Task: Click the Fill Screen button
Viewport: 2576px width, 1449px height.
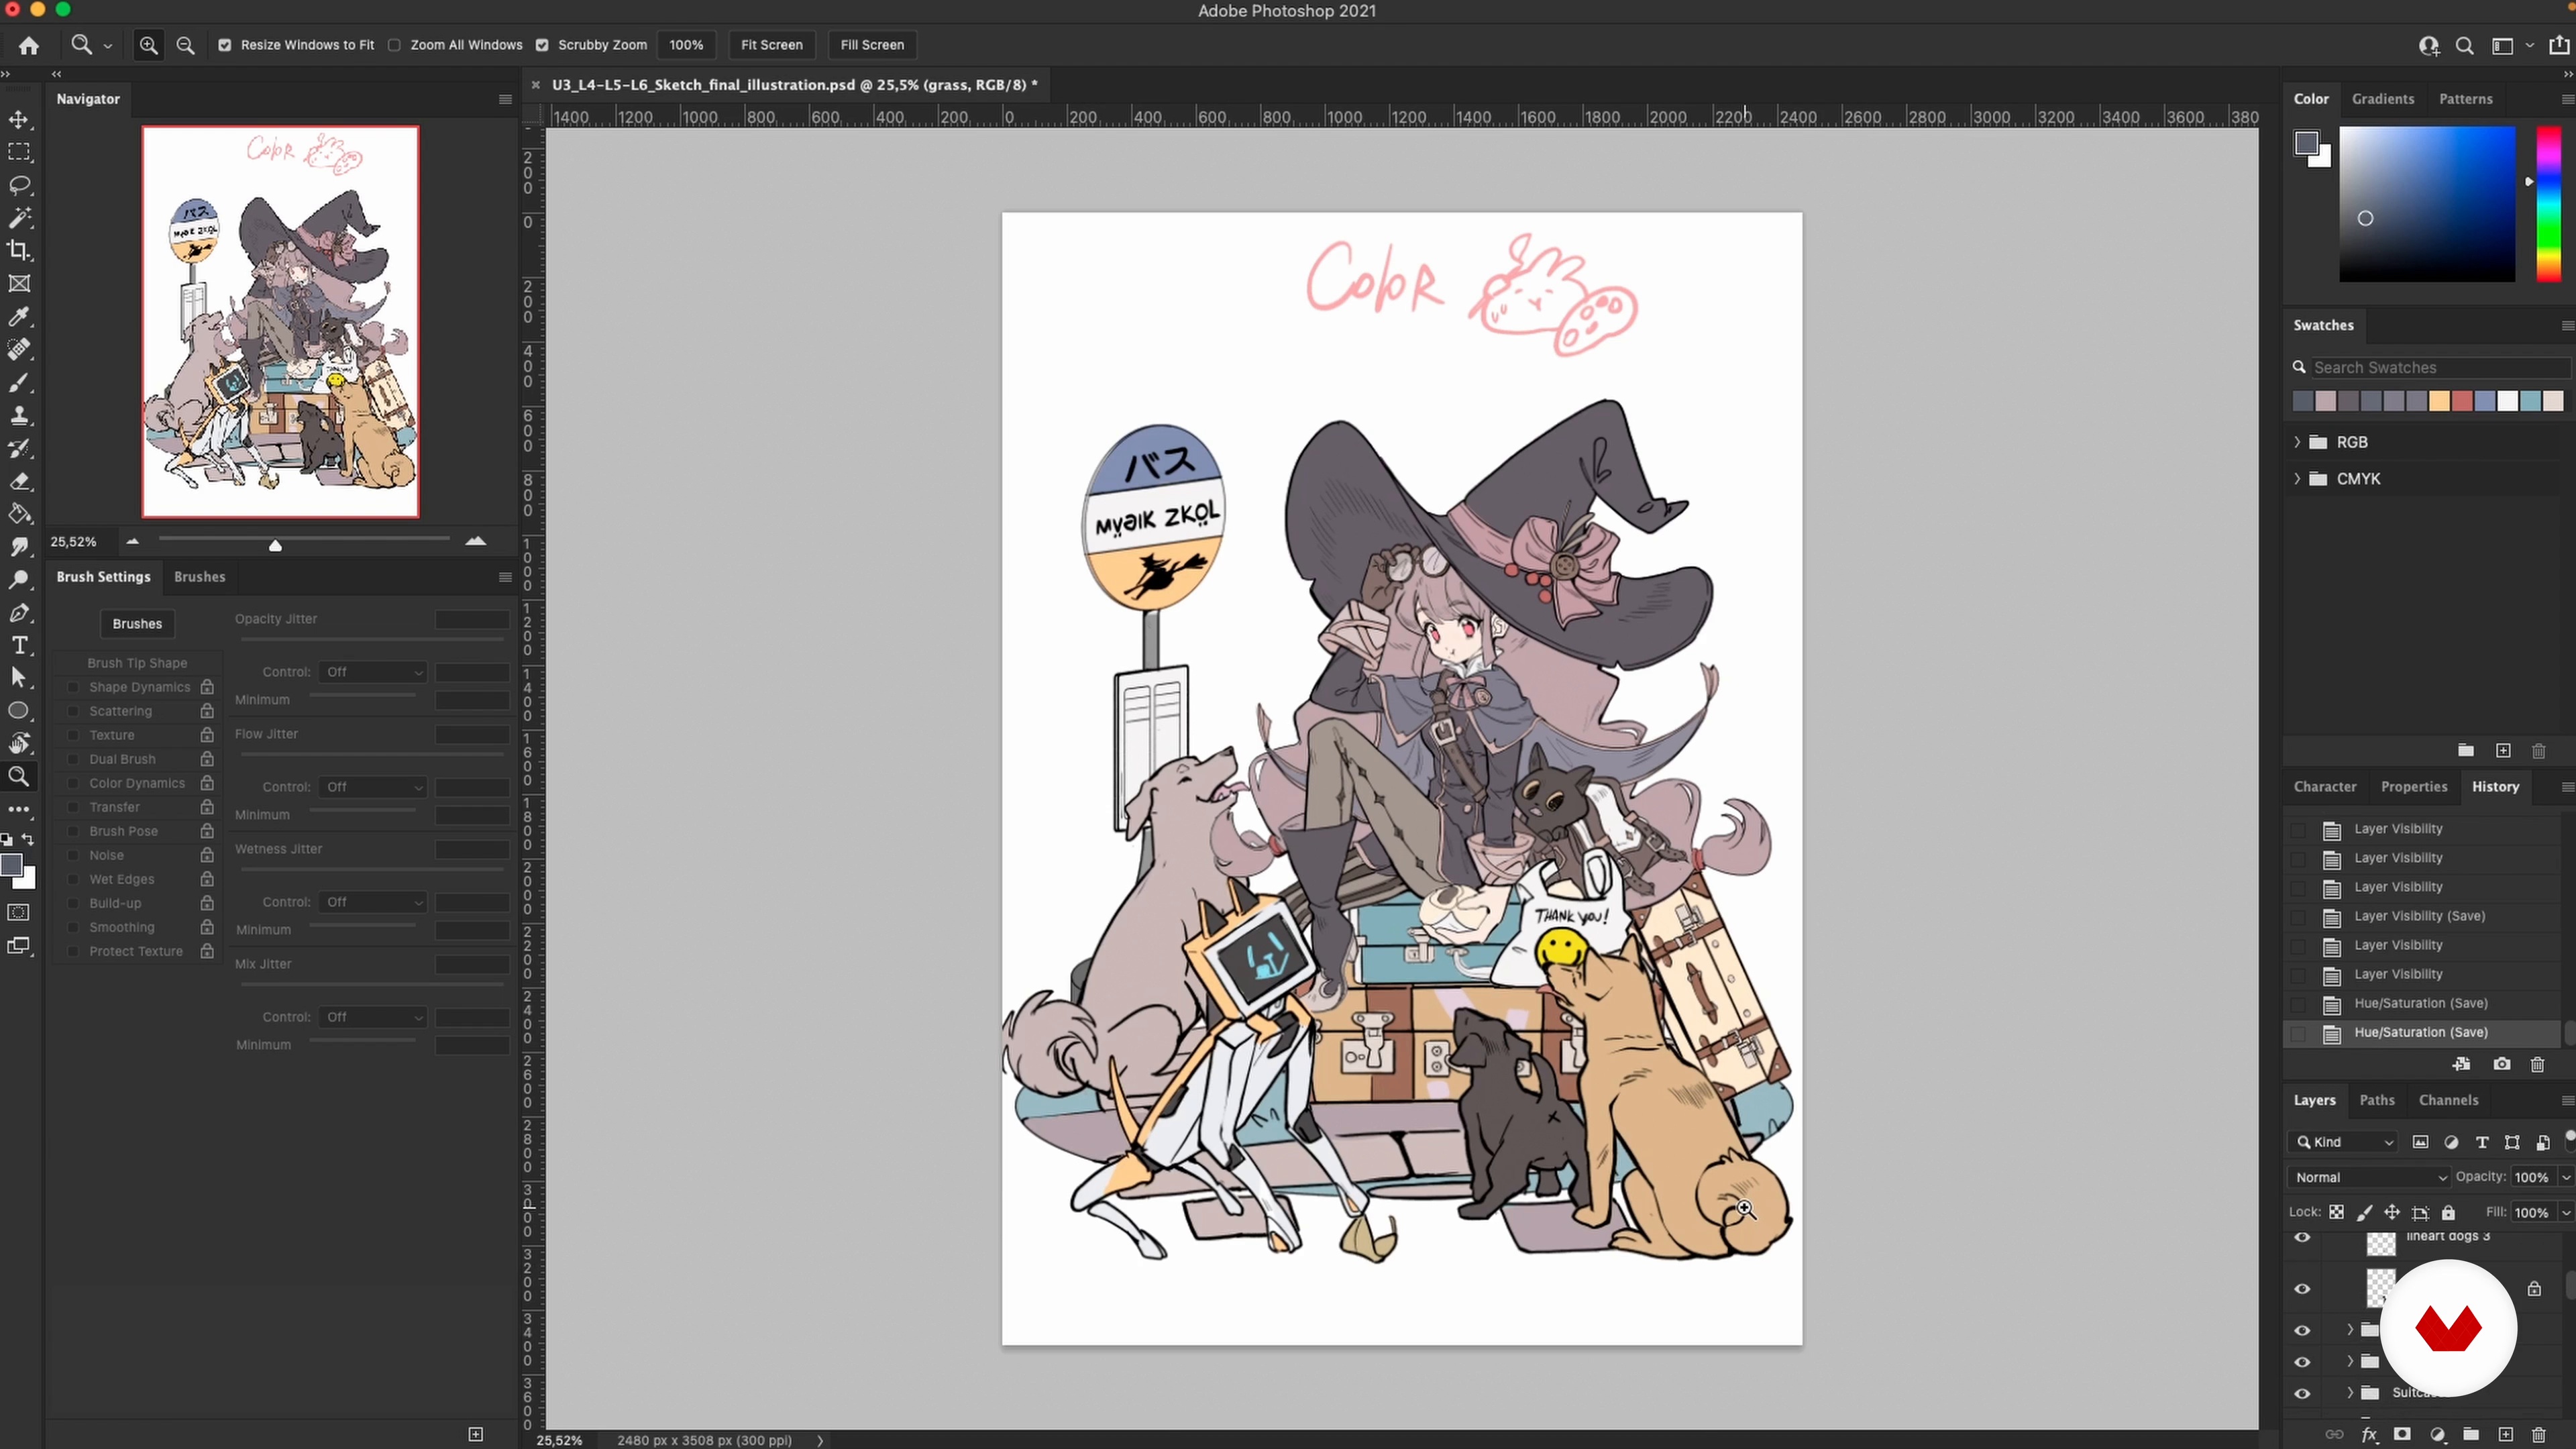Action: click(x=871, y=45)
